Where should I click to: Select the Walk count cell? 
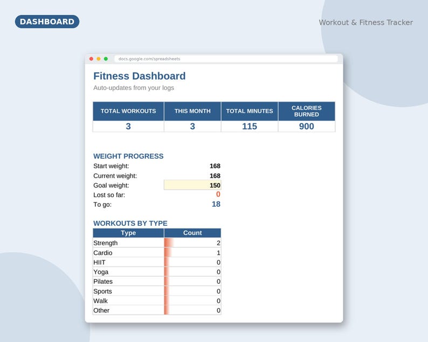point(192,301)
